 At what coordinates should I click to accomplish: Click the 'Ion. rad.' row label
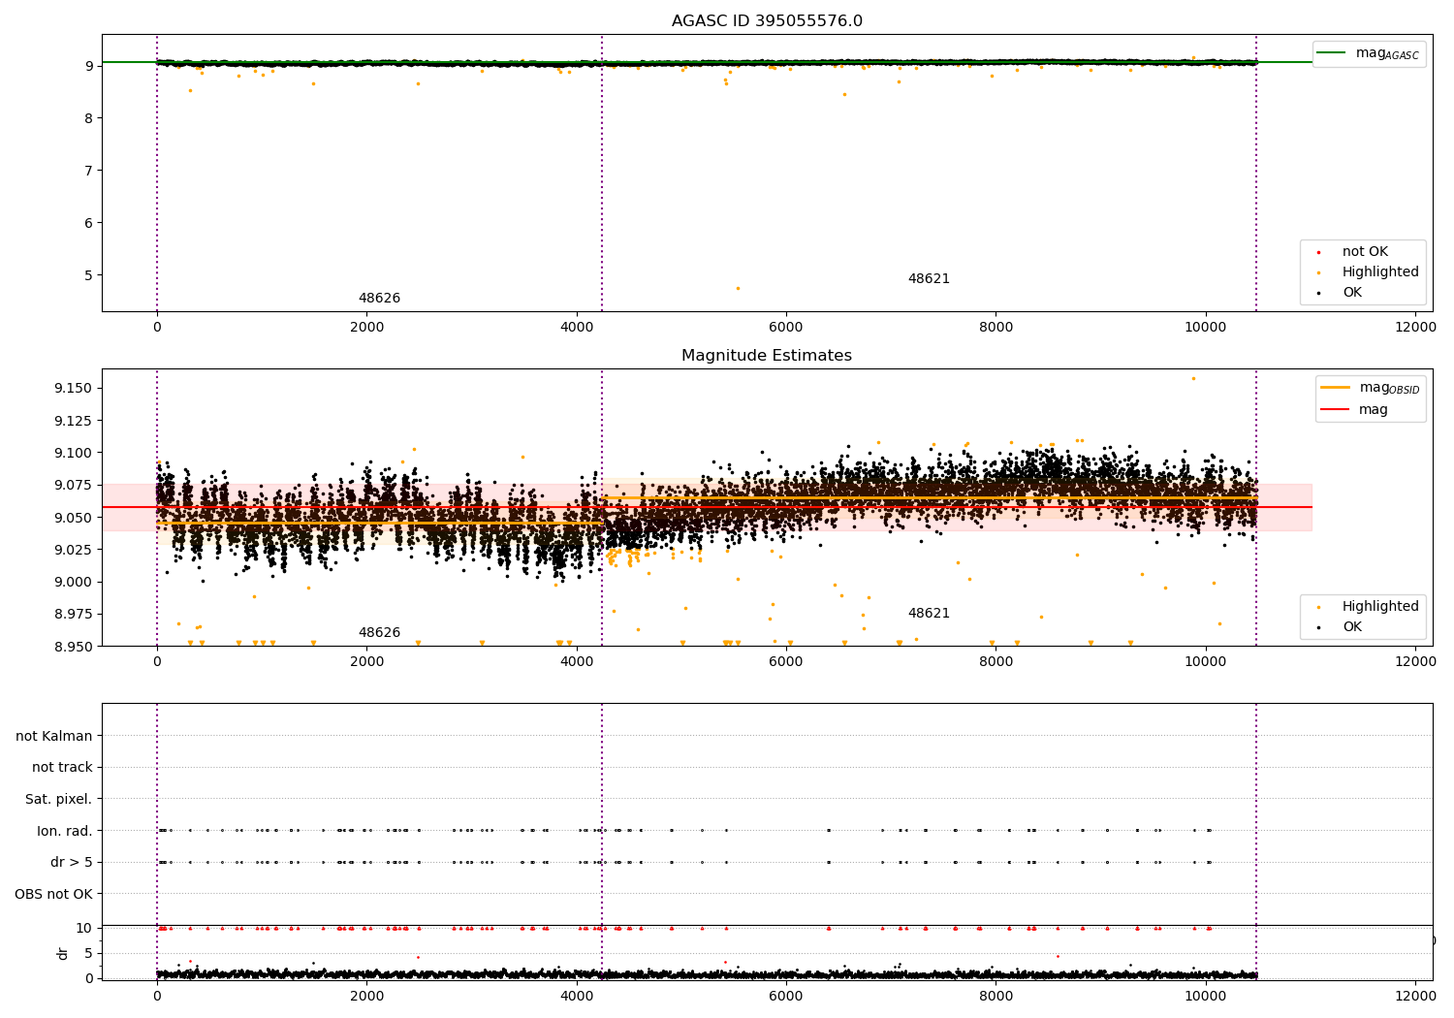65,831
